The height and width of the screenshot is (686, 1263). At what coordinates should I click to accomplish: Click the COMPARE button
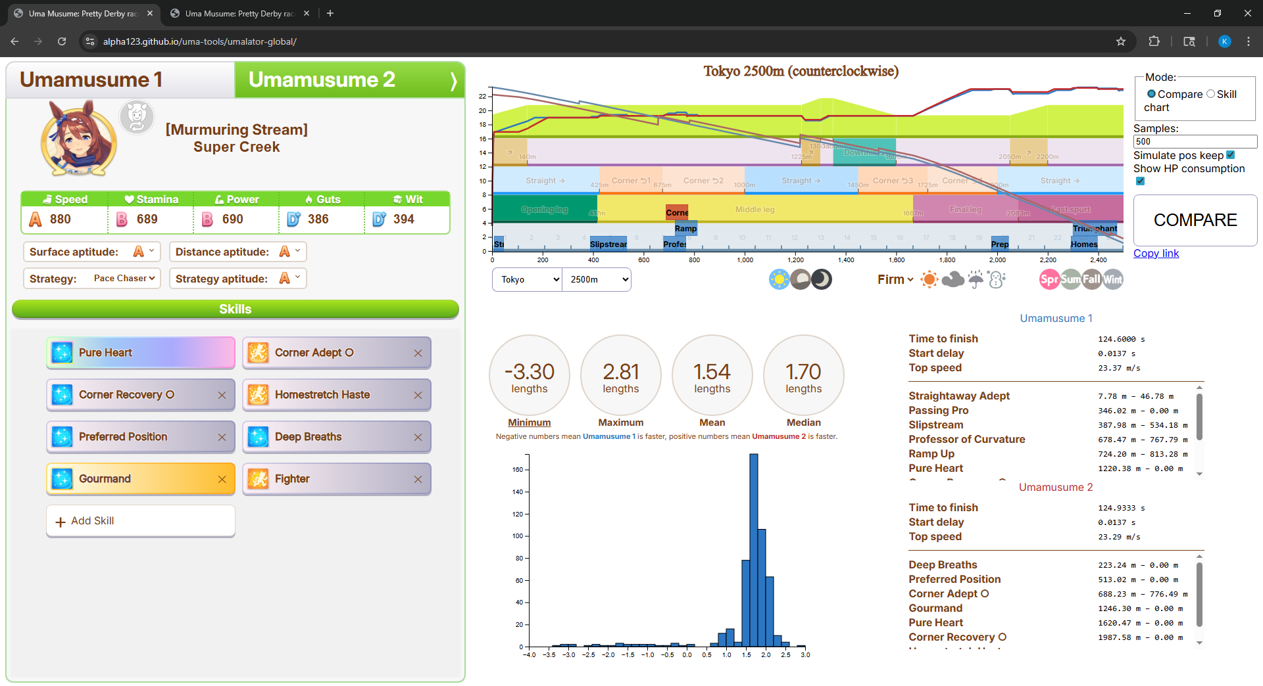[1195, 220]
